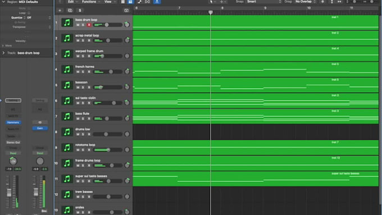Adjust pan knob on bass drum loop track
This screenshot has height=215, width=382.
(x=127, y=24)
